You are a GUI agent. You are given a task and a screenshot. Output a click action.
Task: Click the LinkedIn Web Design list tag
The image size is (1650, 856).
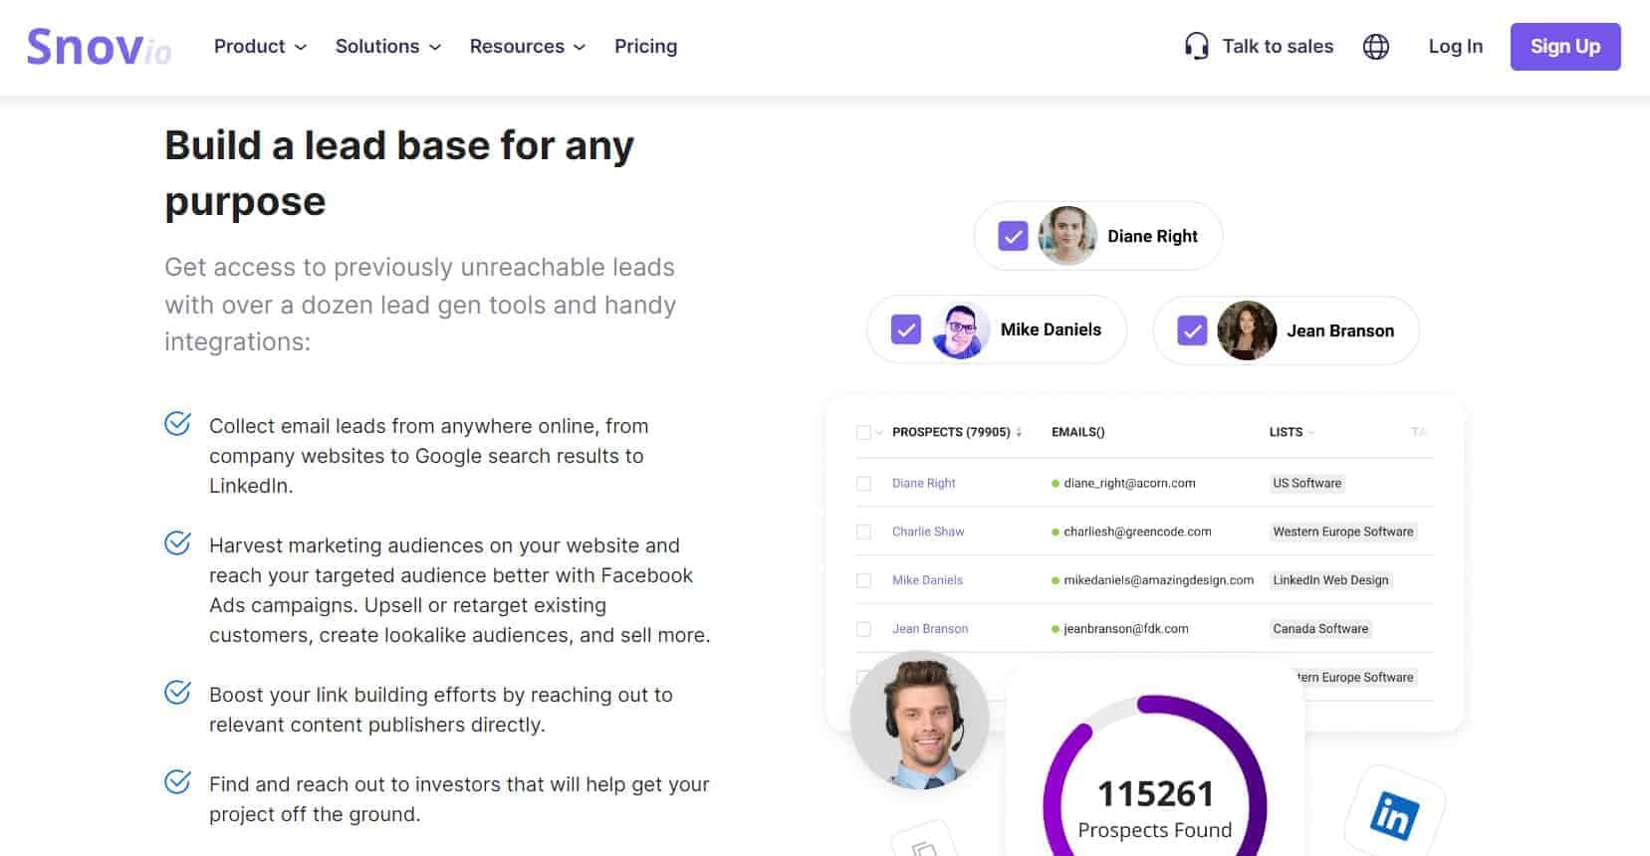(x=1330, y=581)
